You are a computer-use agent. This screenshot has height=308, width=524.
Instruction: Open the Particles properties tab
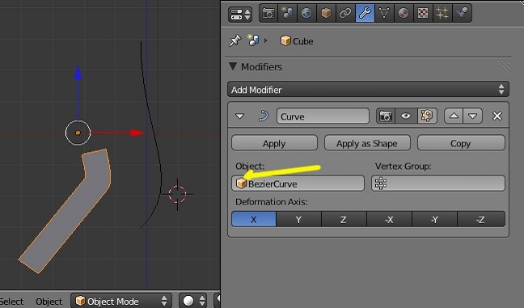442,14
